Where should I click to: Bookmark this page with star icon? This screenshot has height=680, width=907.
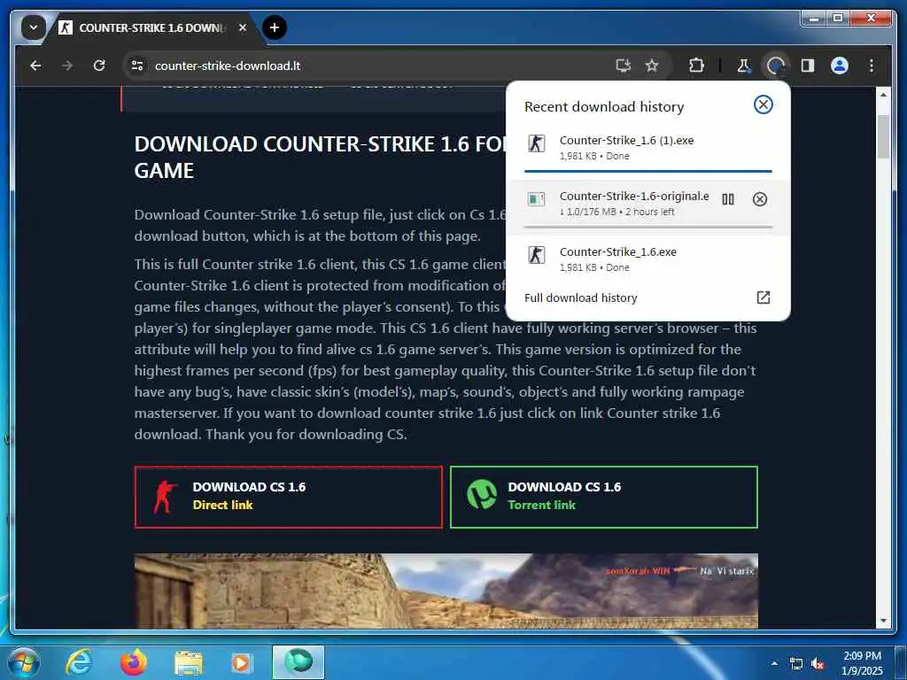pos(652,66)
